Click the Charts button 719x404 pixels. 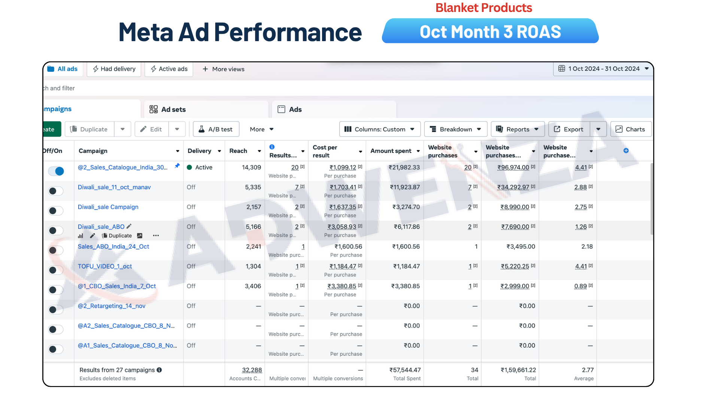pos(631,129)
